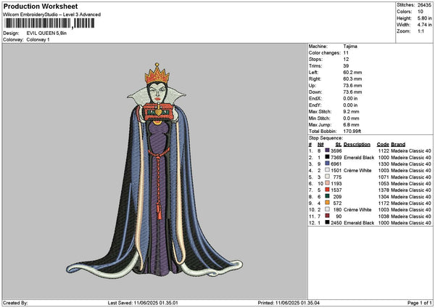The height and width of the screenshot is (308, 435).
Task: Click the Min Stitch value 0.0 mm
Action: point(351,118)
